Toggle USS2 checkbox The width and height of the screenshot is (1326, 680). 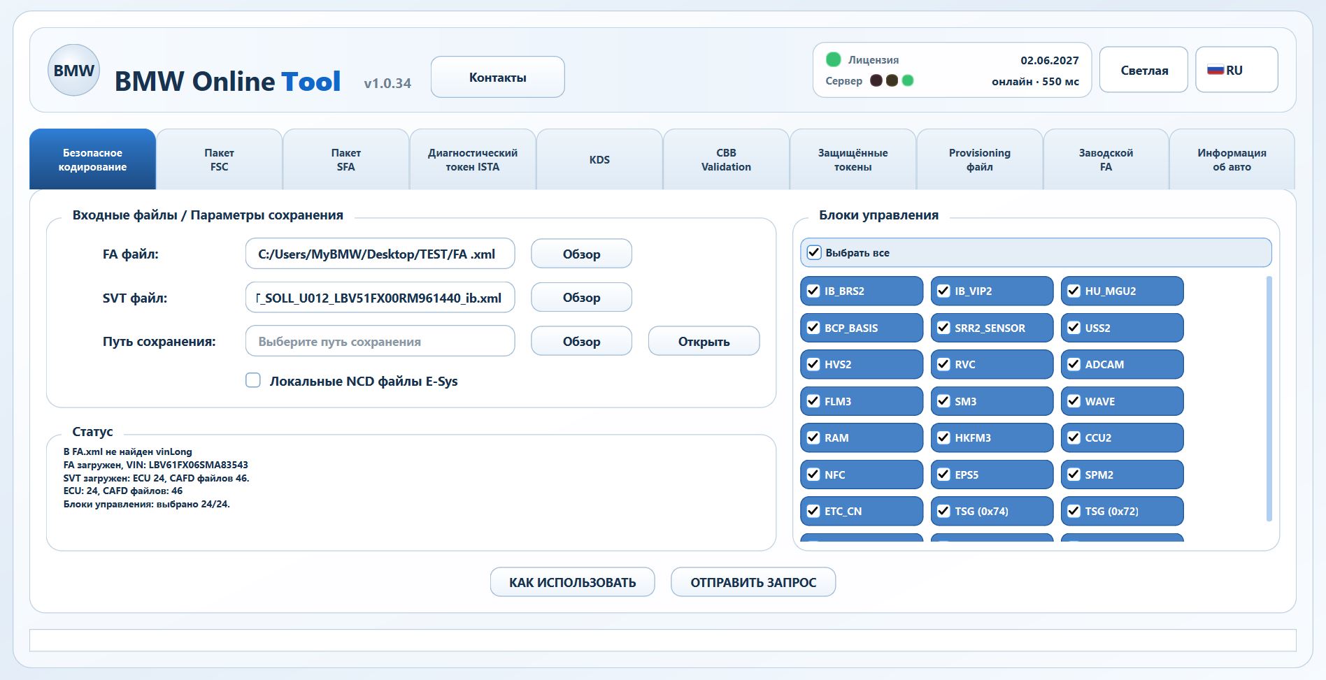pyautogui.click(x=1074, y=327)
